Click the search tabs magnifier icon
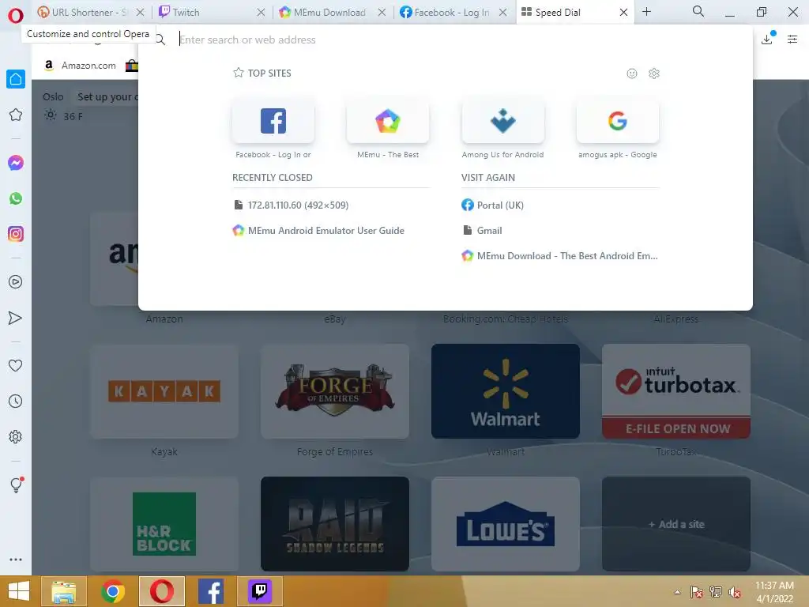Screen dimensions: 809x607 [x=698, y=11]
